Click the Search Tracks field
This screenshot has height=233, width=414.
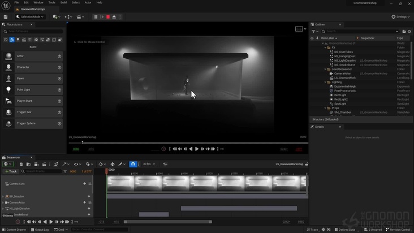coord(41,171)
